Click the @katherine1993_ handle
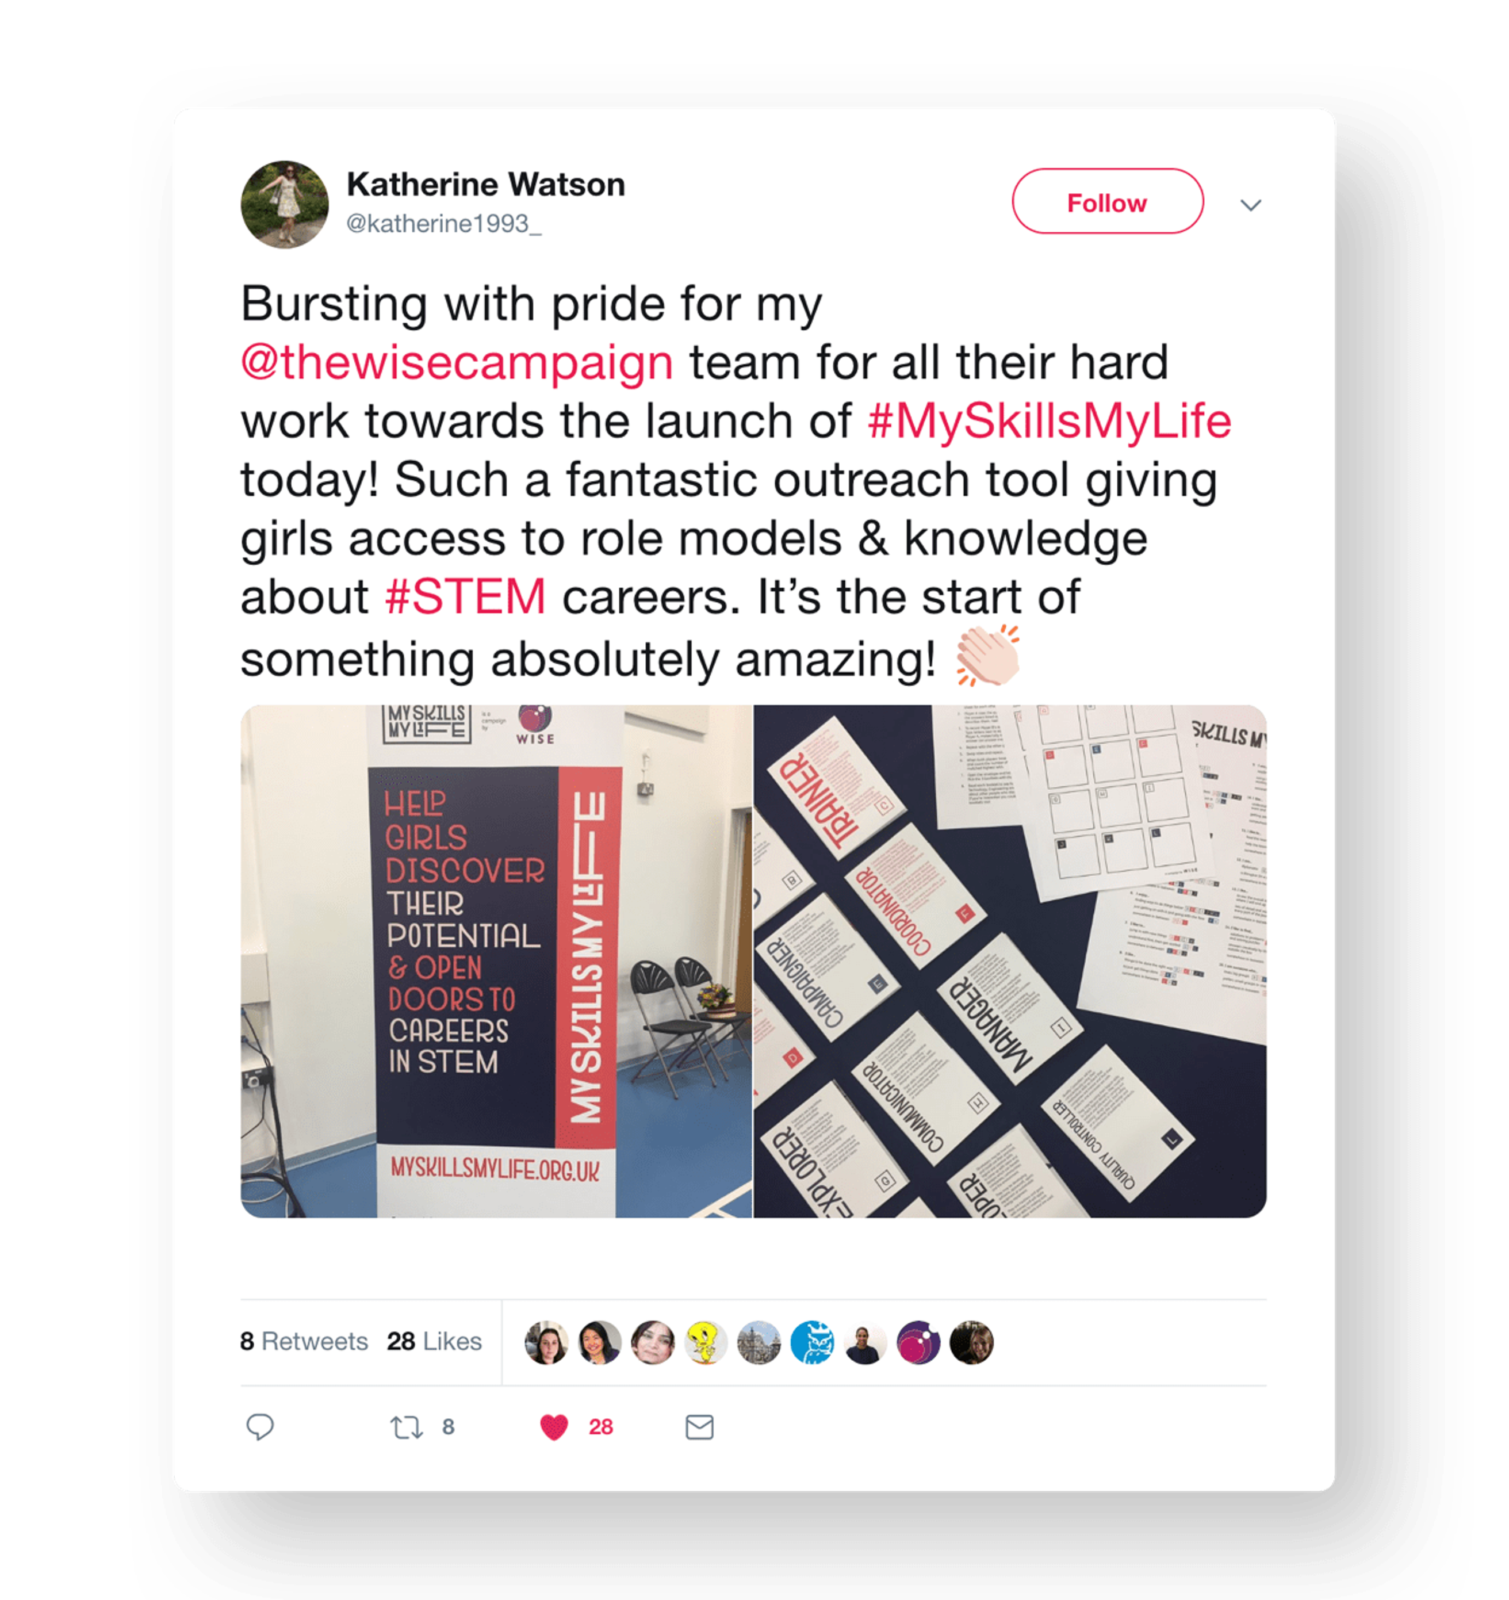Screen dimensions: 1509x1600 click(x=443, y=223)
